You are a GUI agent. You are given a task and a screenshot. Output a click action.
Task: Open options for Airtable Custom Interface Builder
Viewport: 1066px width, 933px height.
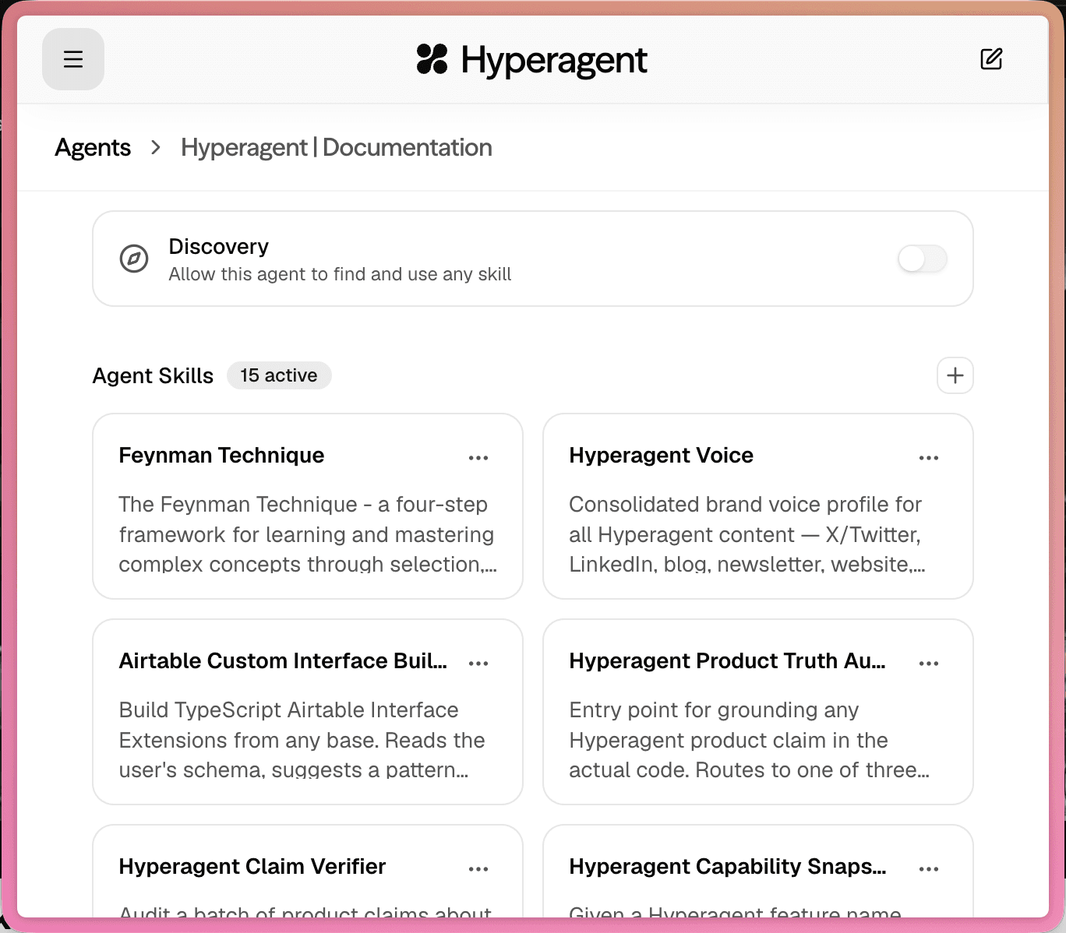(x=478, y=664)
